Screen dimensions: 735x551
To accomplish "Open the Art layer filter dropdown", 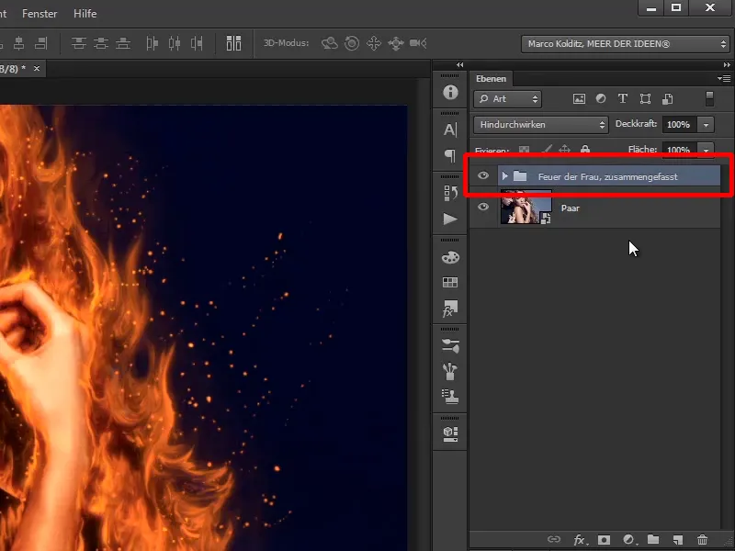I will click(508, 99).
